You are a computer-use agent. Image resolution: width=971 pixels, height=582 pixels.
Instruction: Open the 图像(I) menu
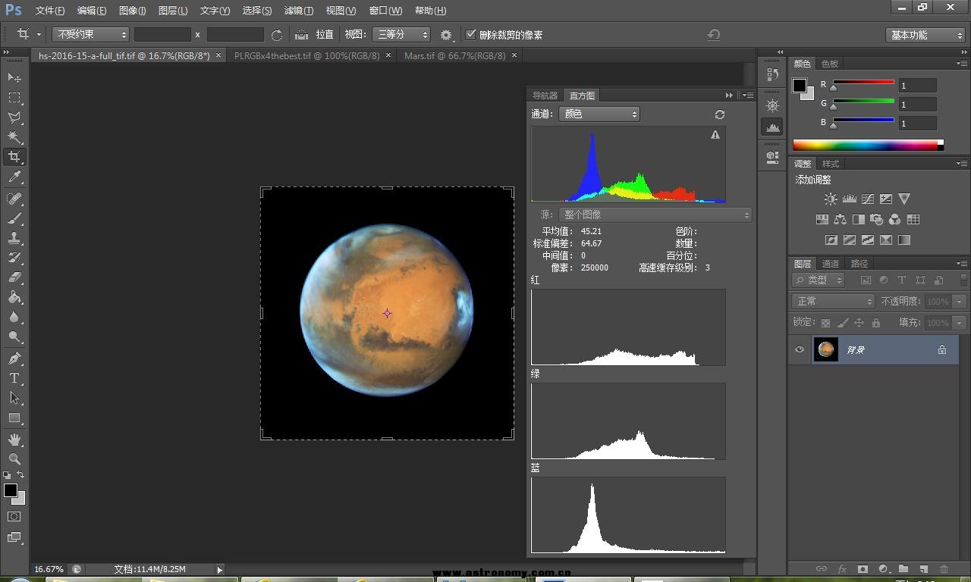click(132, 11)
